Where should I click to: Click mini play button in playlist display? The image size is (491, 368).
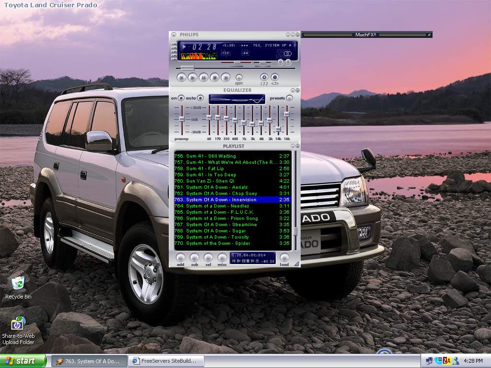239,261
